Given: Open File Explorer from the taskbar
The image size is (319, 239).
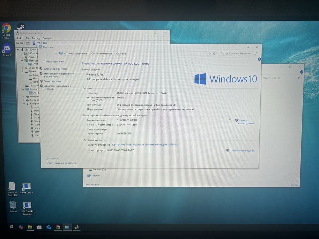Looking at the screenshot, I should (x=30, y=227).
